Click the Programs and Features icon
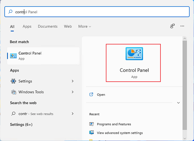Image resolution: width=194 pixels, height=141 pixels. coord(92,124)
